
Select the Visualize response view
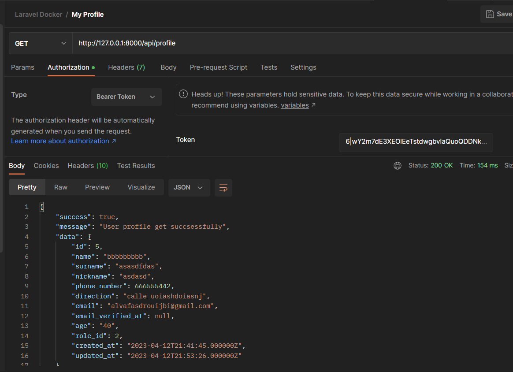click(141, 187)
